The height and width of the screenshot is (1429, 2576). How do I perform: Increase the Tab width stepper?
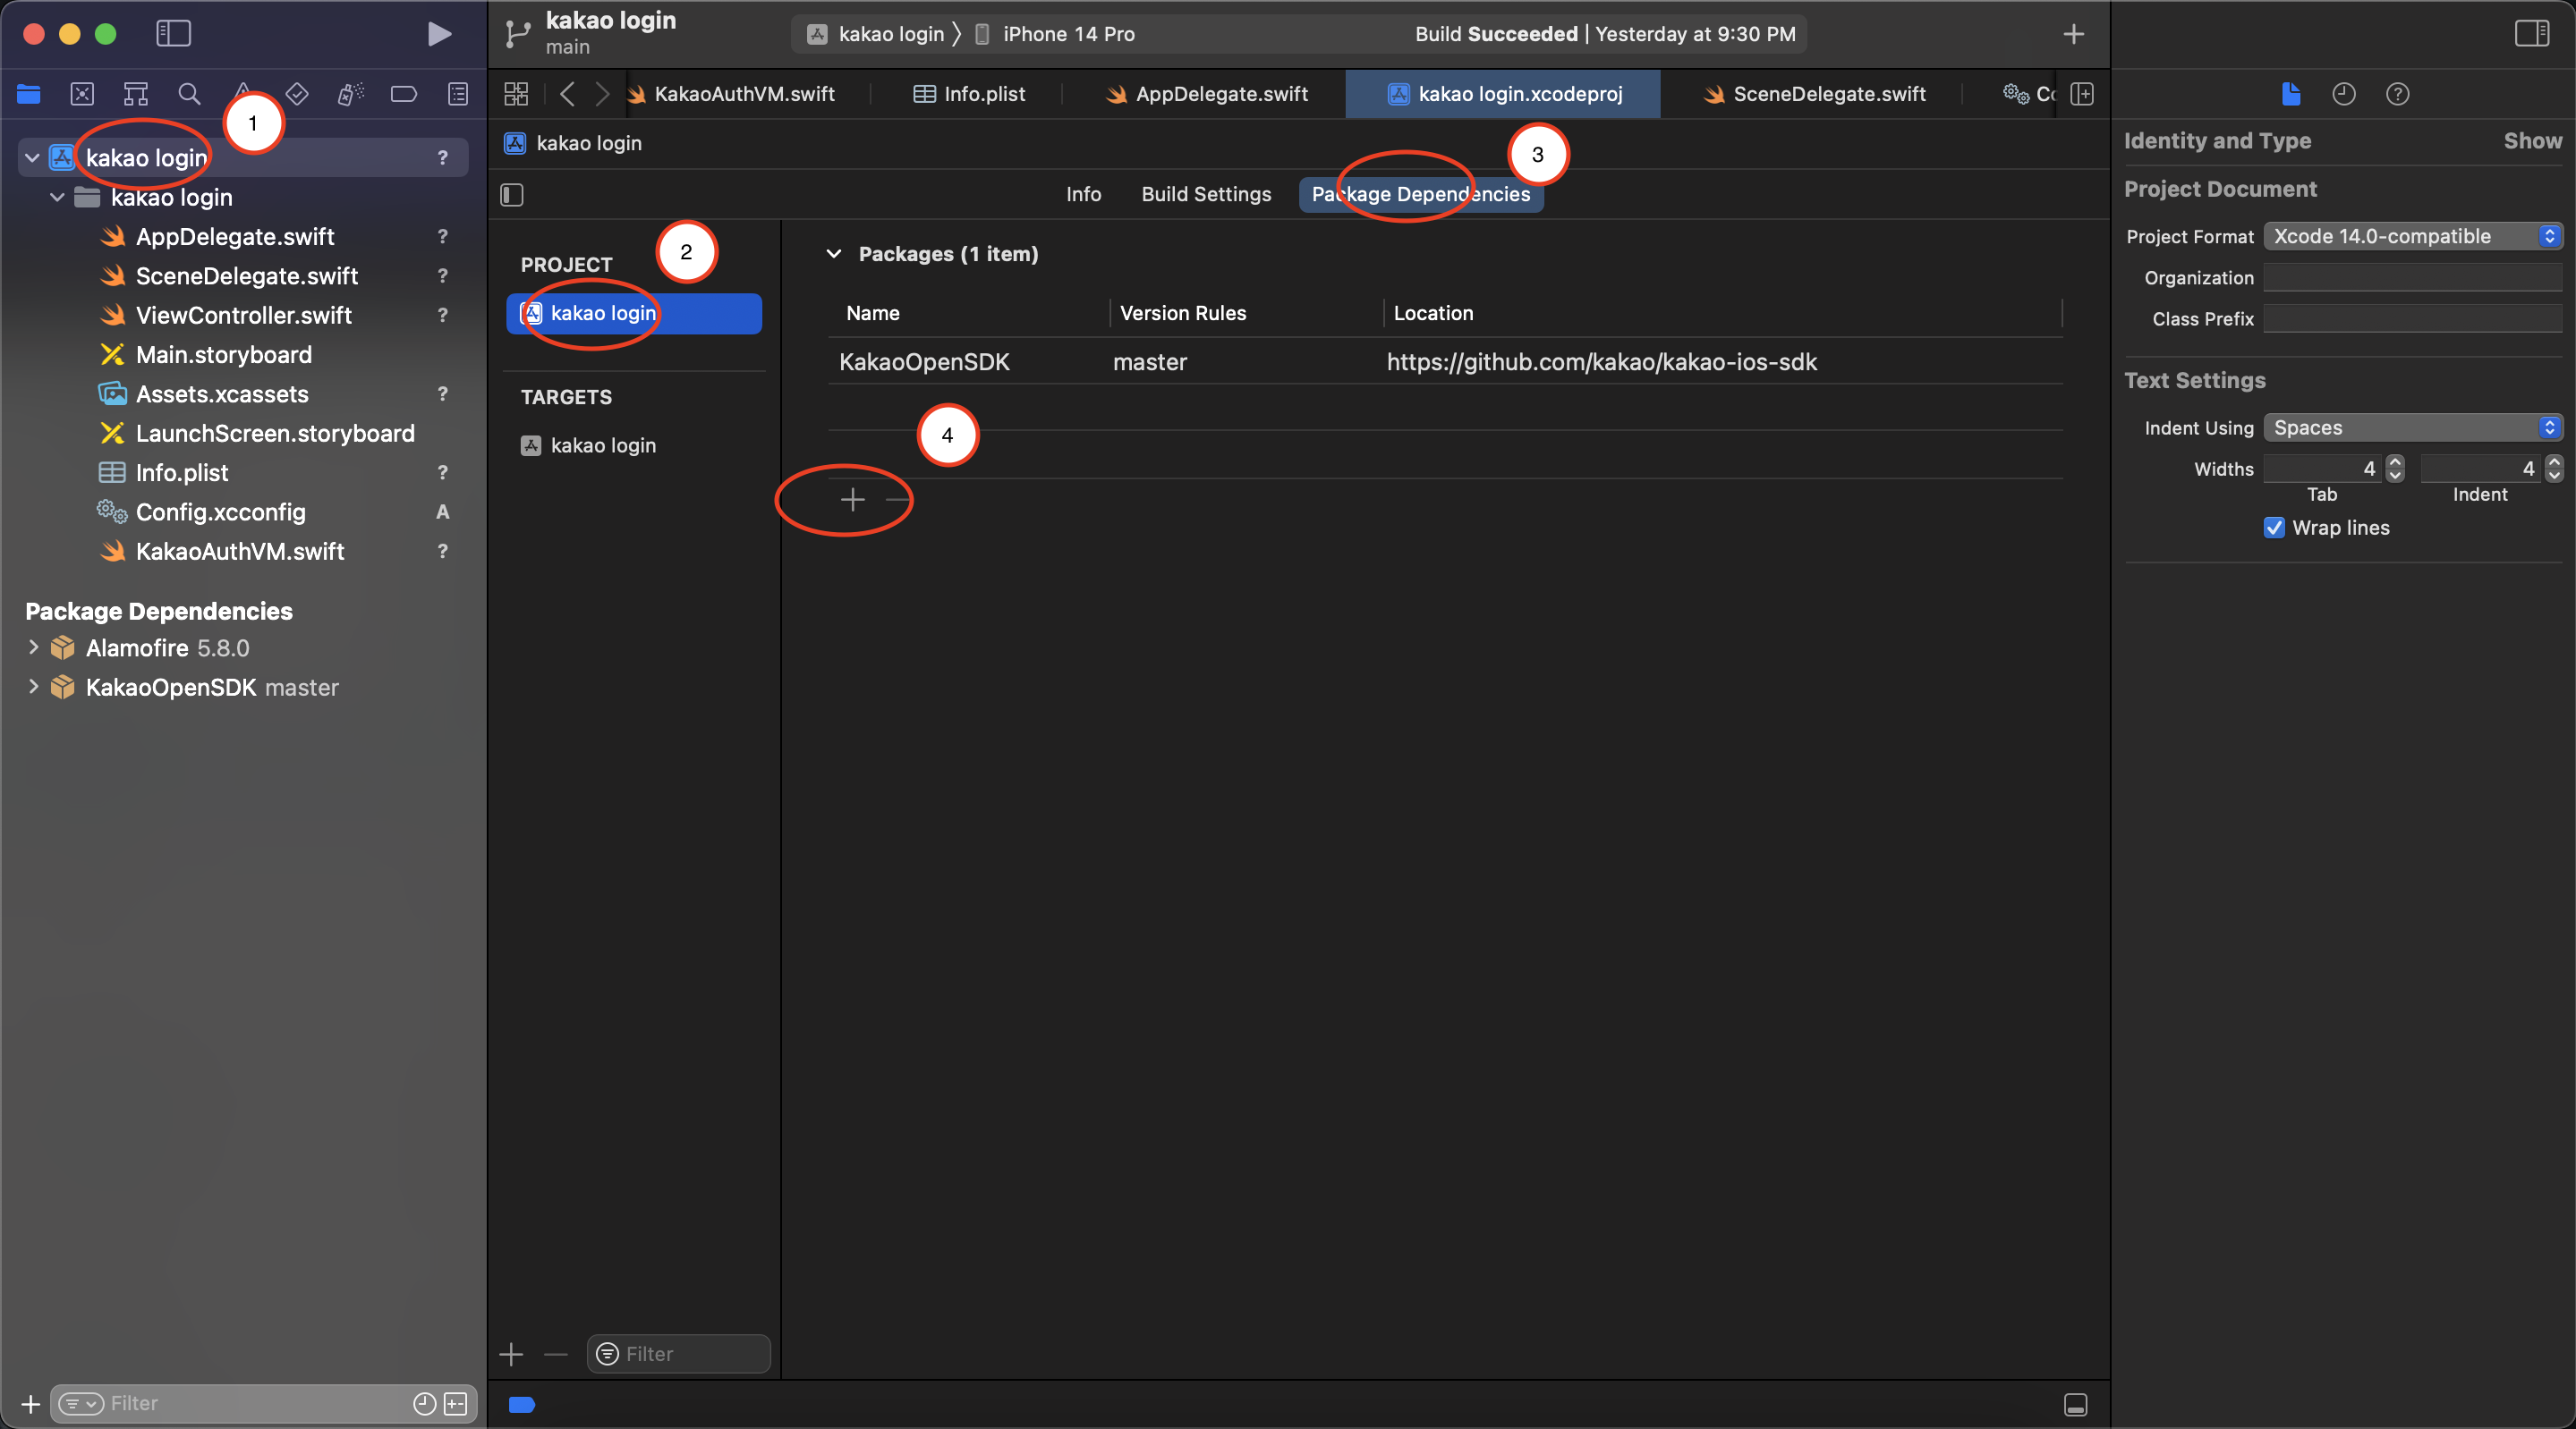point(2395,461)
